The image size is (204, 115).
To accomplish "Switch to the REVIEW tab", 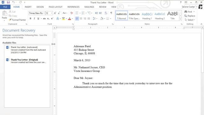I will 103,7.
